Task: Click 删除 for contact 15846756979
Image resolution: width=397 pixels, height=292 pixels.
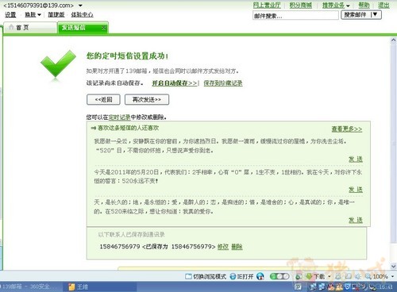Action: pyautogui.click(x=237, y=247)
